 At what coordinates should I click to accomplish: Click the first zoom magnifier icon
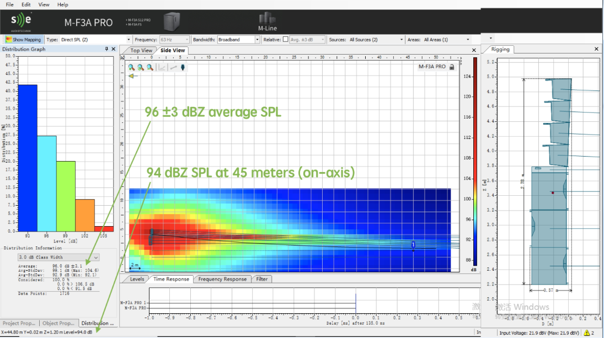pyautogui.click(x=131, y=67)
